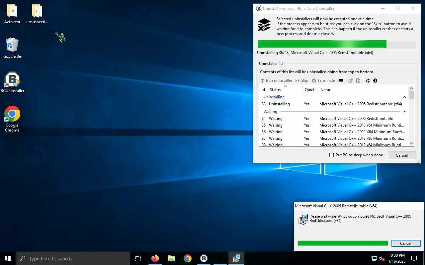Click the list view toolbar icon
This screenshot has width=425, height=265.
(341, 80)
